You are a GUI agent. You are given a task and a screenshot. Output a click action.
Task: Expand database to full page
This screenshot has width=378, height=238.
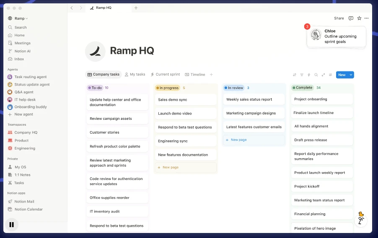coord(323,75)
